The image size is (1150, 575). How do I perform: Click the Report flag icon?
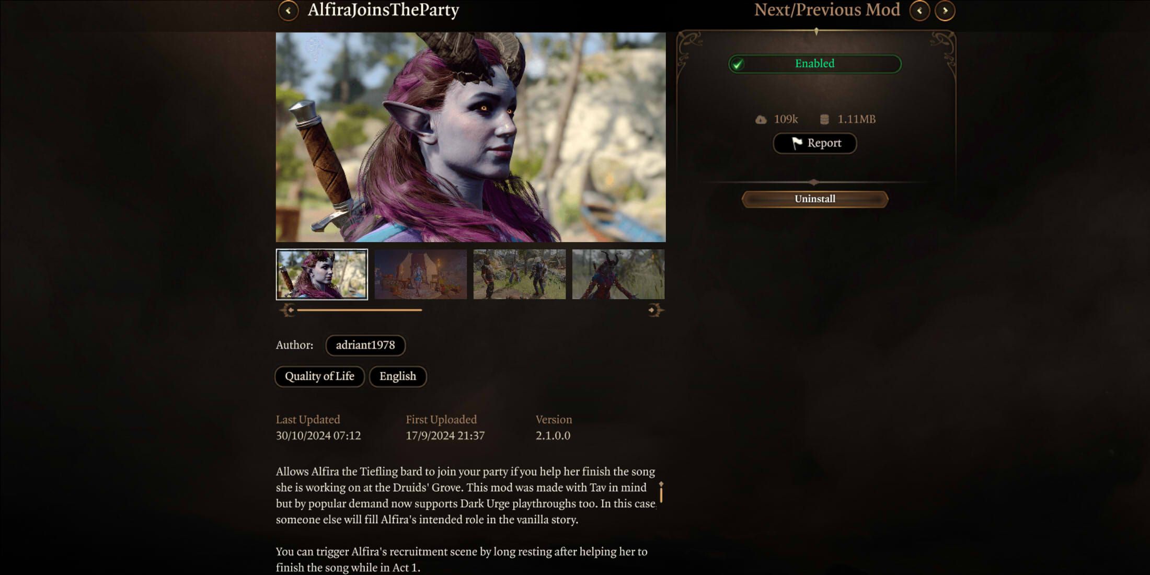[x=797, y=142]
